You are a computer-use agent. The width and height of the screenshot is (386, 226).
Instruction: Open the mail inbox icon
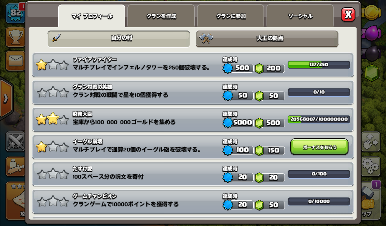coord(15,61)
